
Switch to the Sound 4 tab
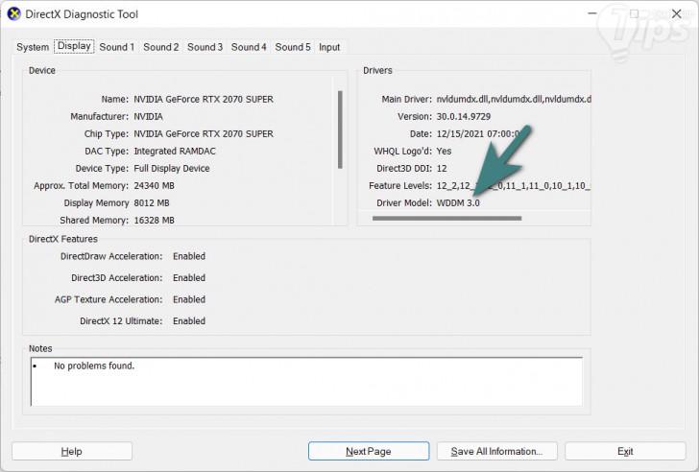249,47
